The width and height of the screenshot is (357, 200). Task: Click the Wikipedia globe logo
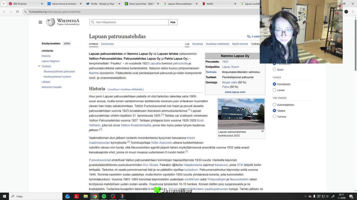(x=50, y=22)
